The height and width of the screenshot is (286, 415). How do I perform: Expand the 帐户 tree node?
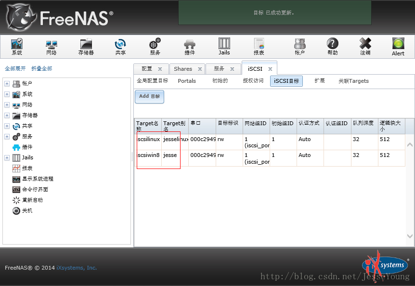[x=7, y=84]
